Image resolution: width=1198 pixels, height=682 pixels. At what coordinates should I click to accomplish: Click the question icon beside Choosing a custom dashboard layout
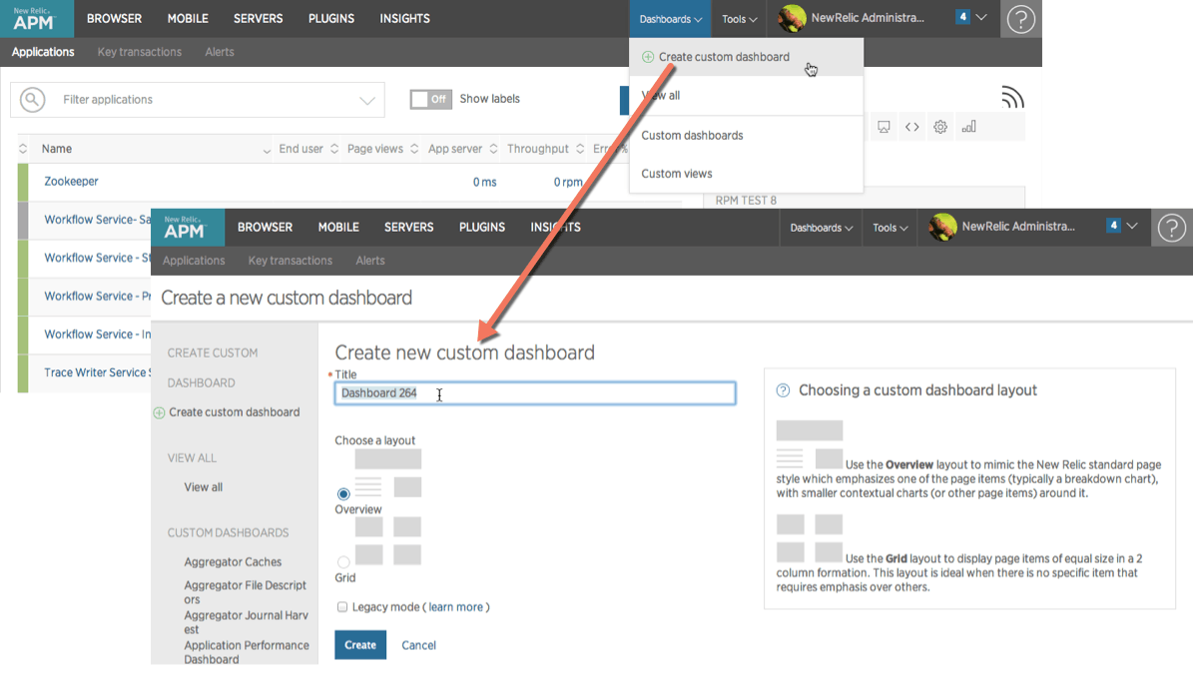783,390
